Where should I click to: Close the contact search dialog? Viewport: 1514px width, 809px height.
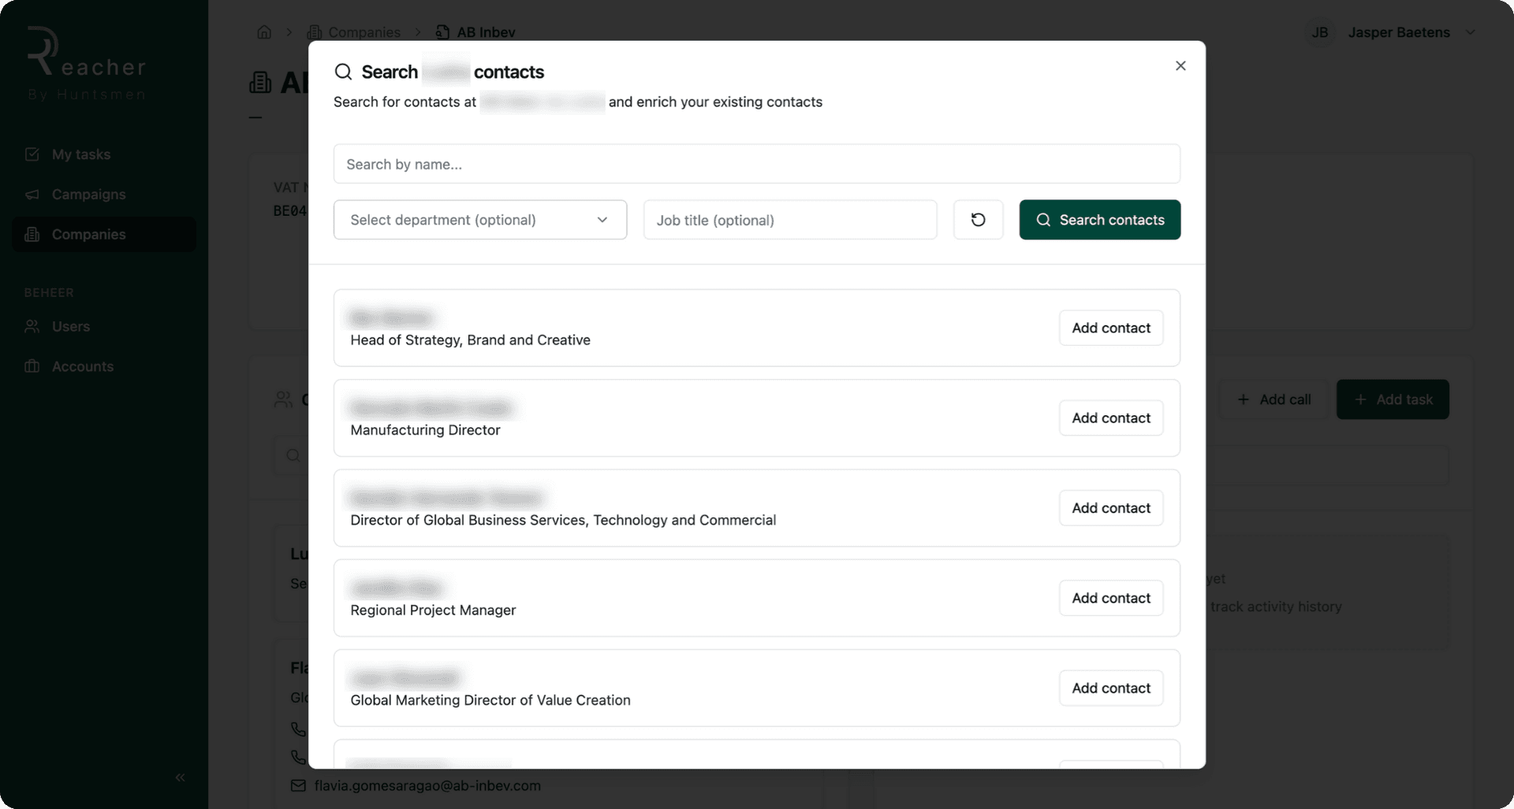point(1180,65)
